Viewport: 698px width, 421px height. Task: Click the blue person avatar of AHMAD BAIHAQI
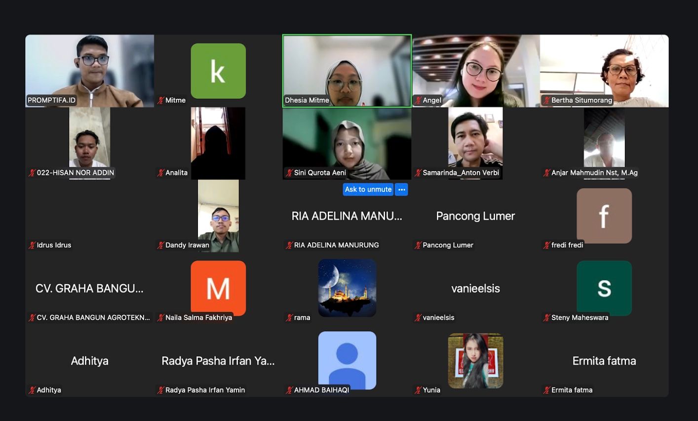coord(347,359)
